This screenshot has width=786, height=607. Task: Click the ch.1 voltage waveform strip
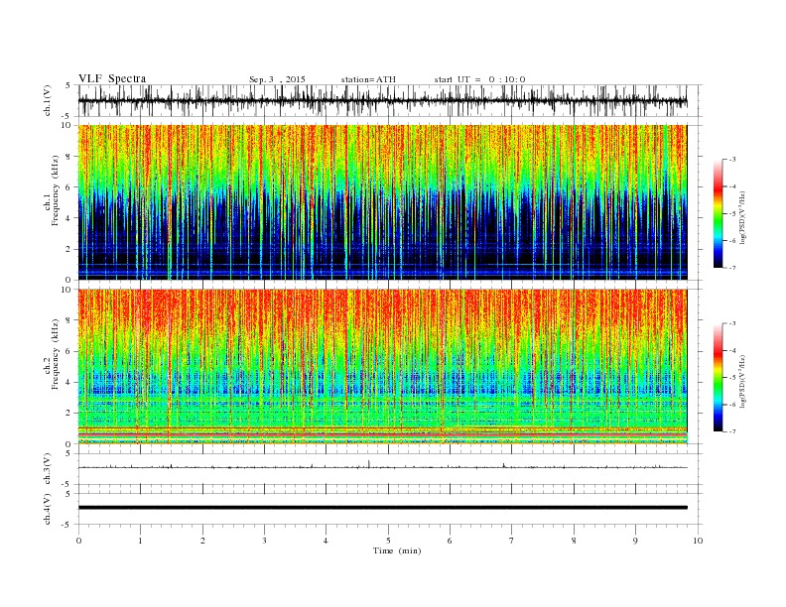pyautogui.click(x=382, y=100)
